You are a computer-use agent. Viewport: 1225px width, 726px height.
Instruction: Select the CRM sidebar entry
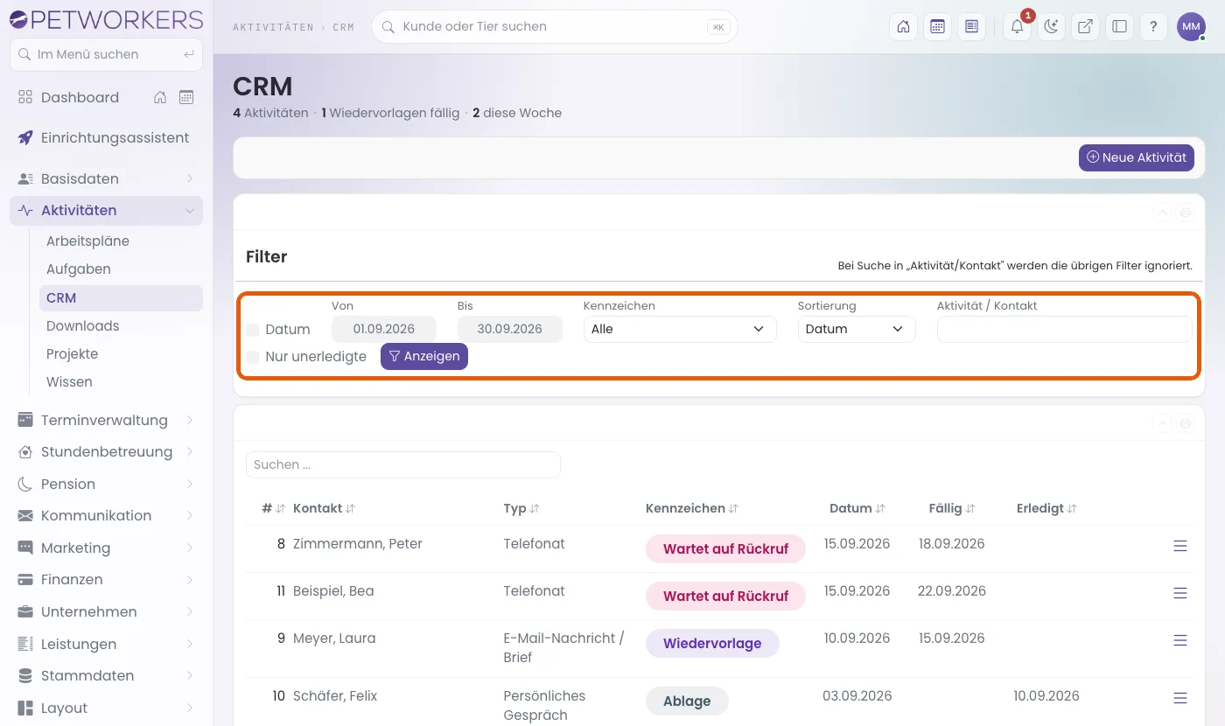(x=121, y=297)
